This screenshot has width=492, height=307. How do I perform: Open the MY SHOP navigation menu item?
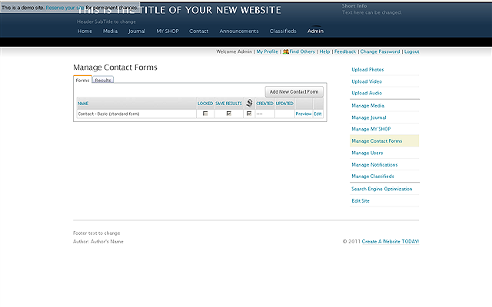[x=167, y=31]
